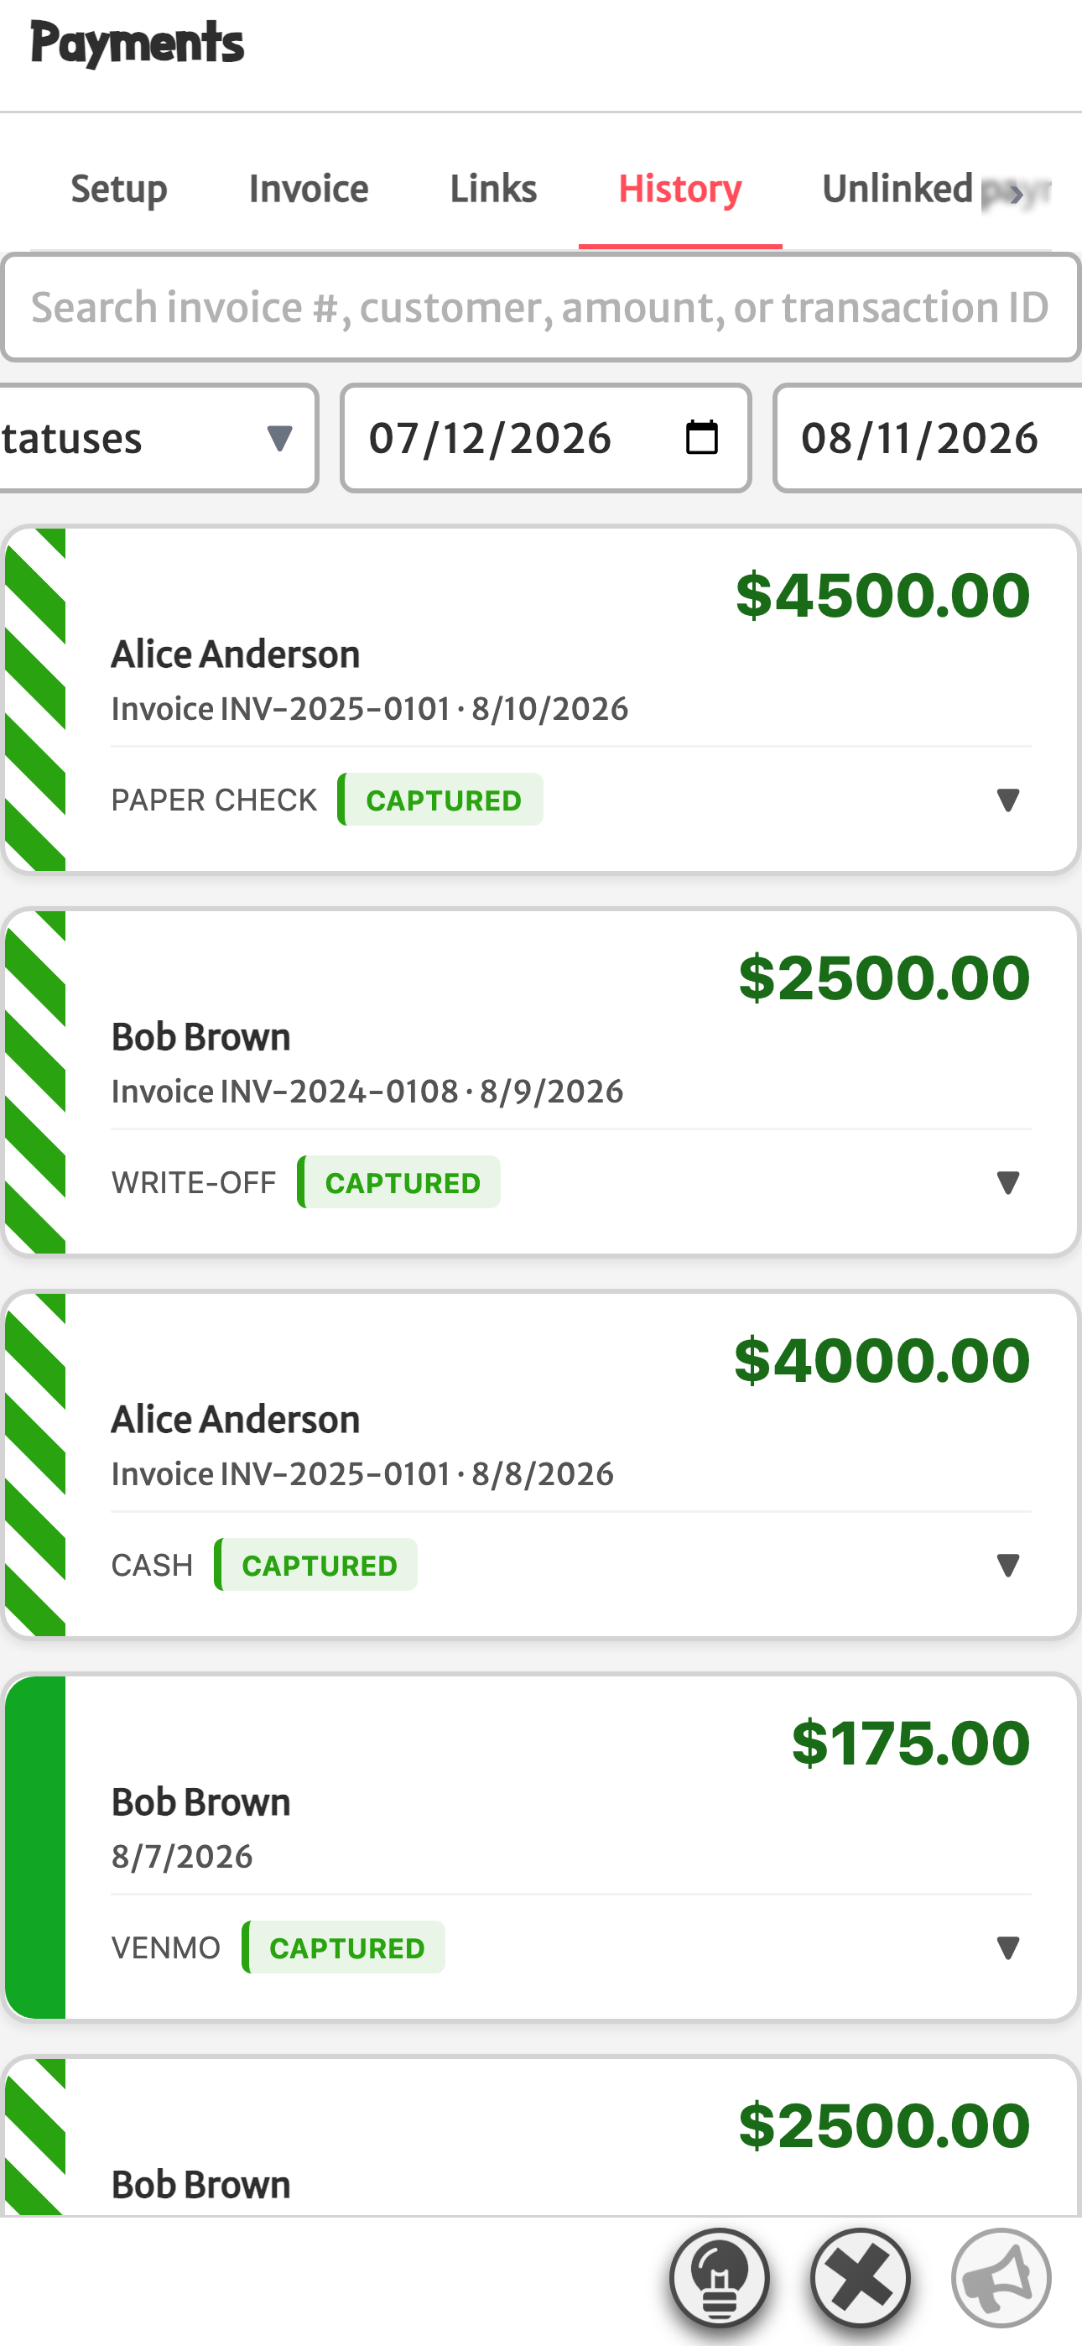Click Alice Anderson's $4500.00 payment card

point(541,700)
